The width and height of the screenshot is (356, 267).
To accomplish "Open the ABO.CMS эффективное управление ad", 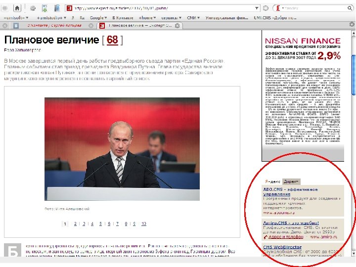I will point(290,192).
